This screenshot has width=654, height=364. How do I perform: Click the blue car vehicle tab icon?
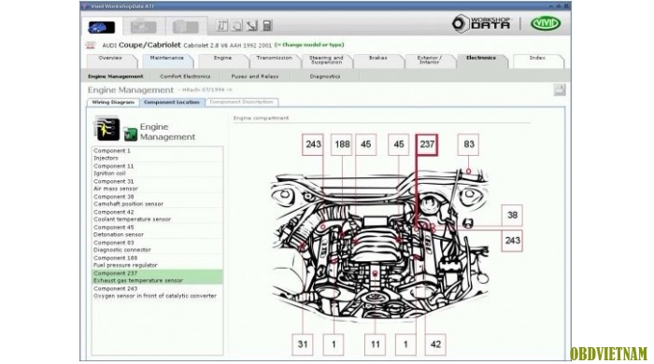point(101,27)
